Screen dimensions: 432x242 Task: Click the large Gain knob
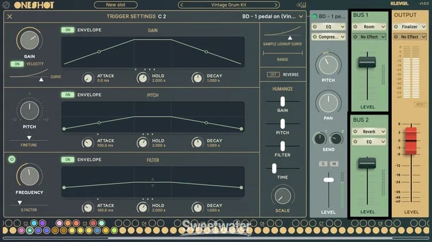(x=29, y=40)
